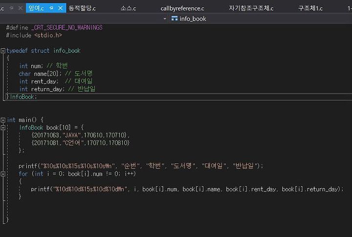Collapse the int main() function
Viewport: 352px width, 237px height.
click(3, 120)
